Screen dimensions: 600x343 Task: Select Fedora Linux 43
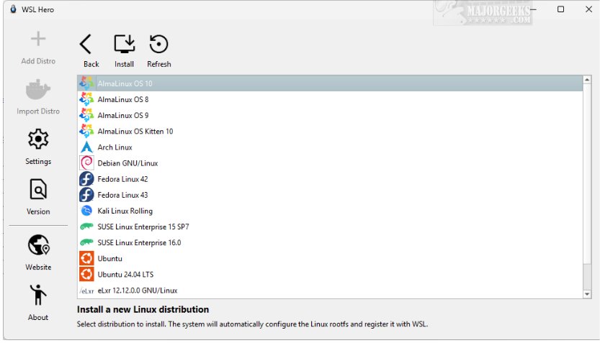coord(330,195)
